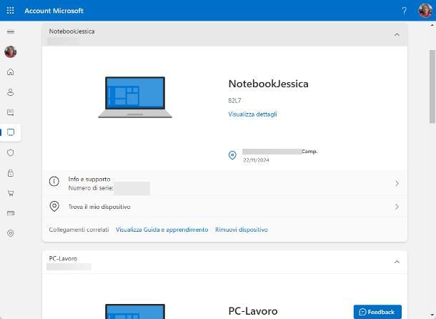Open Visualizza Guida e apprendimento link
436x319 pixels.
point(162,230)
